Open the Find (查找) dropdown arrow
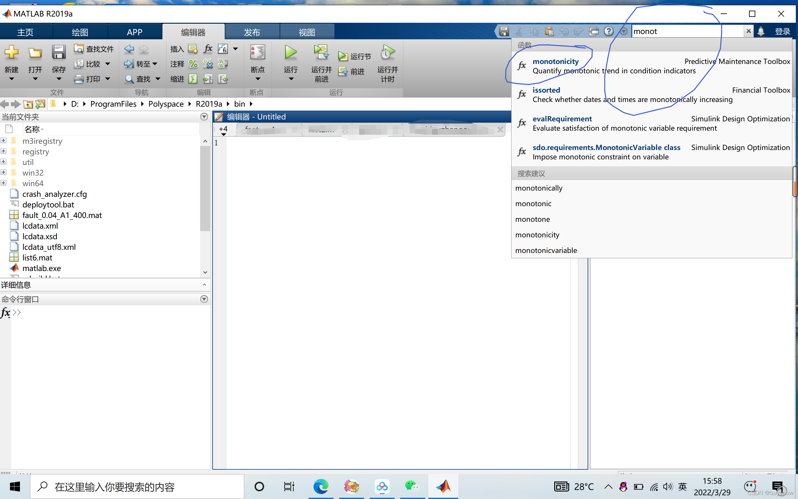 pyautogui.click(x=158, y=79)
